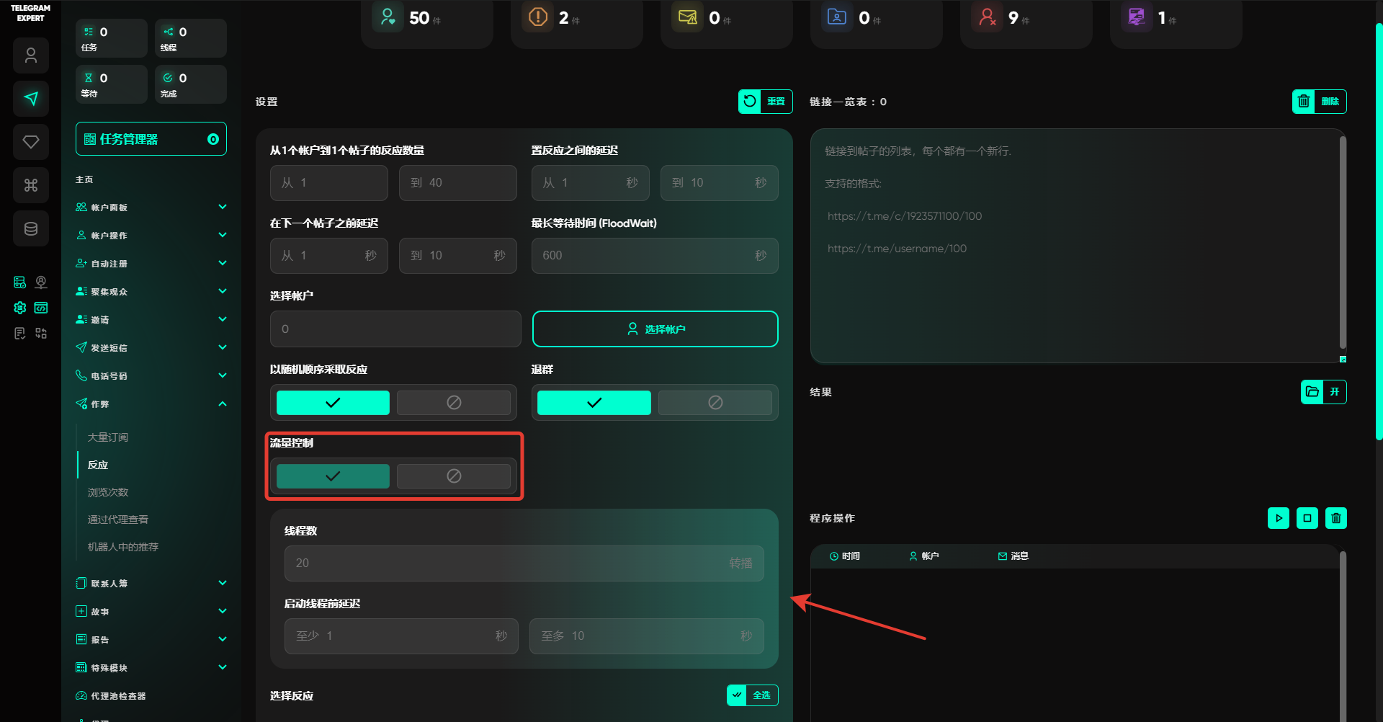Go to 大量订阅 submenu item

(108, 437)
